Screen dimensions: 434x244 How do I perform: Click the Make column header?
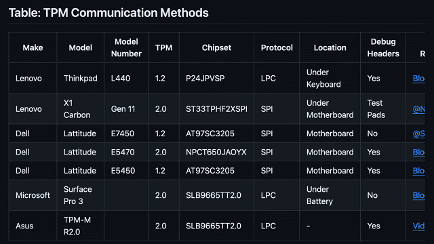pos(33,47)
